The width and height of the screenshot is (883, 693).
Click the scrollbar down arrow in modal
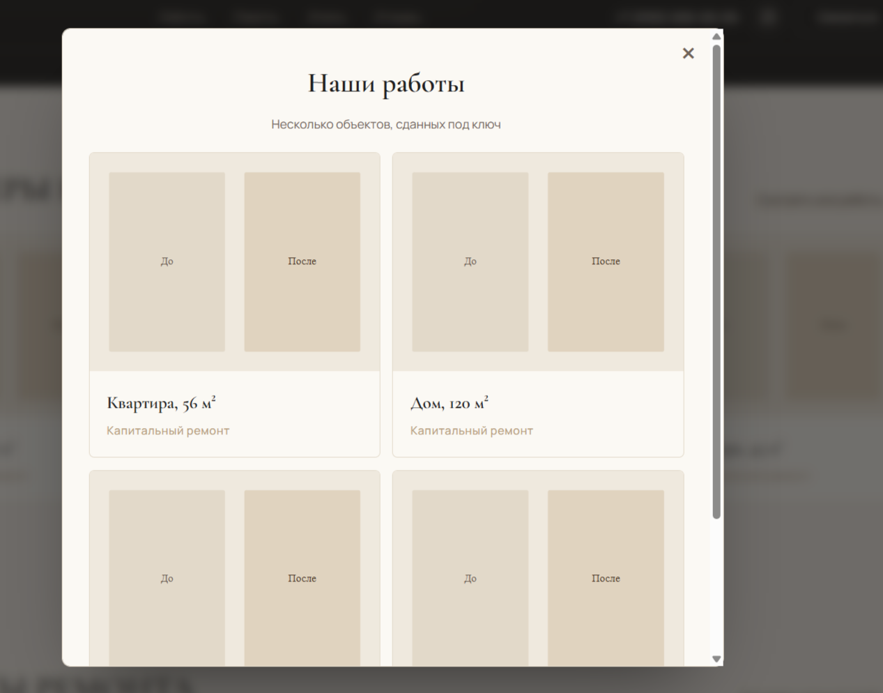(716, 659)
